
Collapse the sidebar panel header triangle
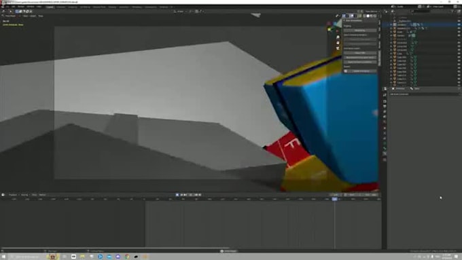tap(344, 20)
